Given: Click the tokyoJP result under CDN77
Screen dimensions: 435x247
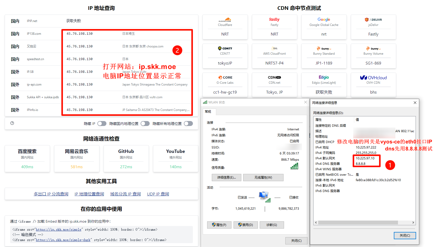Looking at the screenshot, I should point(225,63).
